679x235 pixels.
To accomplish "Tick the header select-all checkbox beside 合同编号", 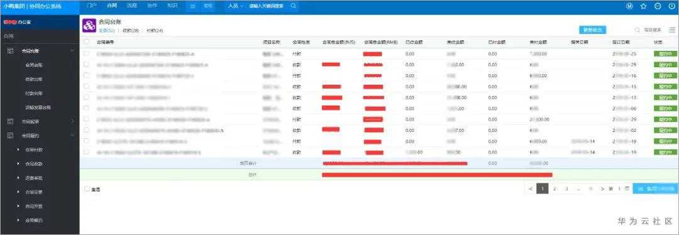I will click(x=87, y=42).
